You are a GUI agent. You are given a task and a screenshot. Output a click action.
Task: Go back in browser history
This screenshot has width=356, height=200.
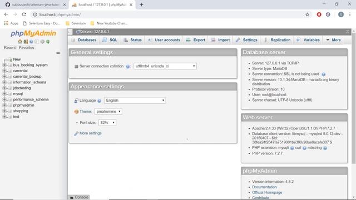point(6,14)
